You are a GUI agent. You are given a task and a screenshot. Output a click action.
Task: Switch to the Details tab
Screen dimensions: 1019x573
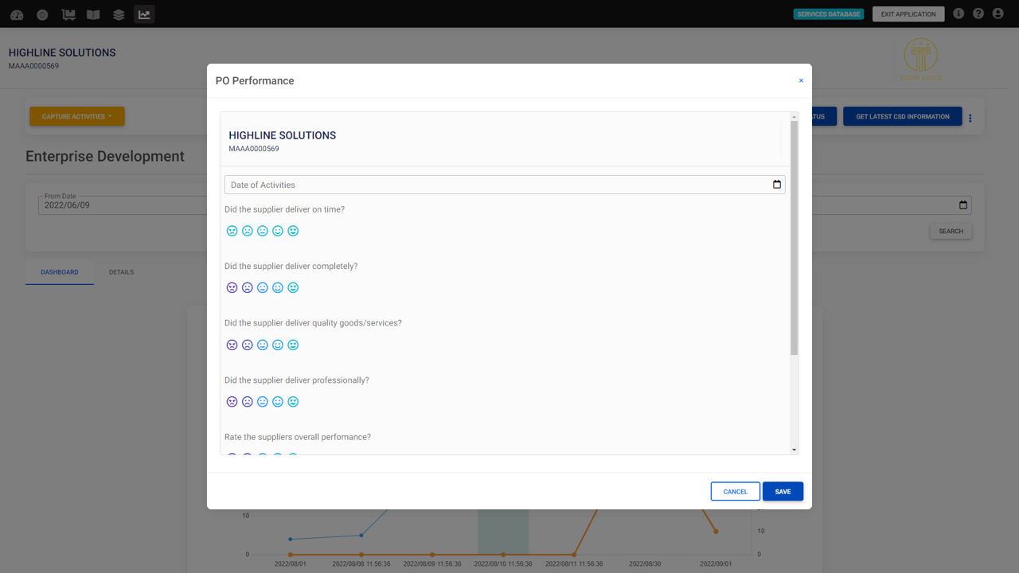tap(121, 272)
